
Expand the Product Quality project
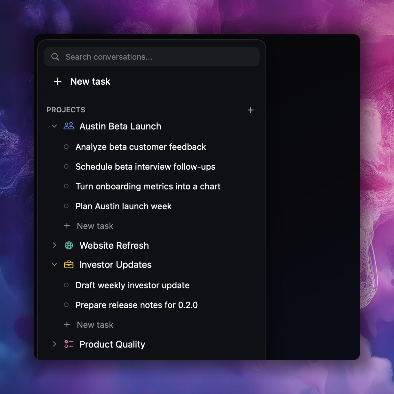pos(54,344)
